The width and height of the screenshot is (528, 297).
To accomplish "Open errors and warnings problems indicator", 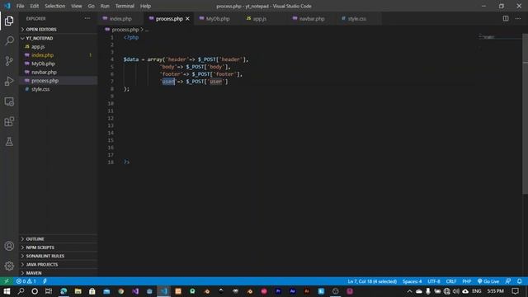I will coord(26,281).
